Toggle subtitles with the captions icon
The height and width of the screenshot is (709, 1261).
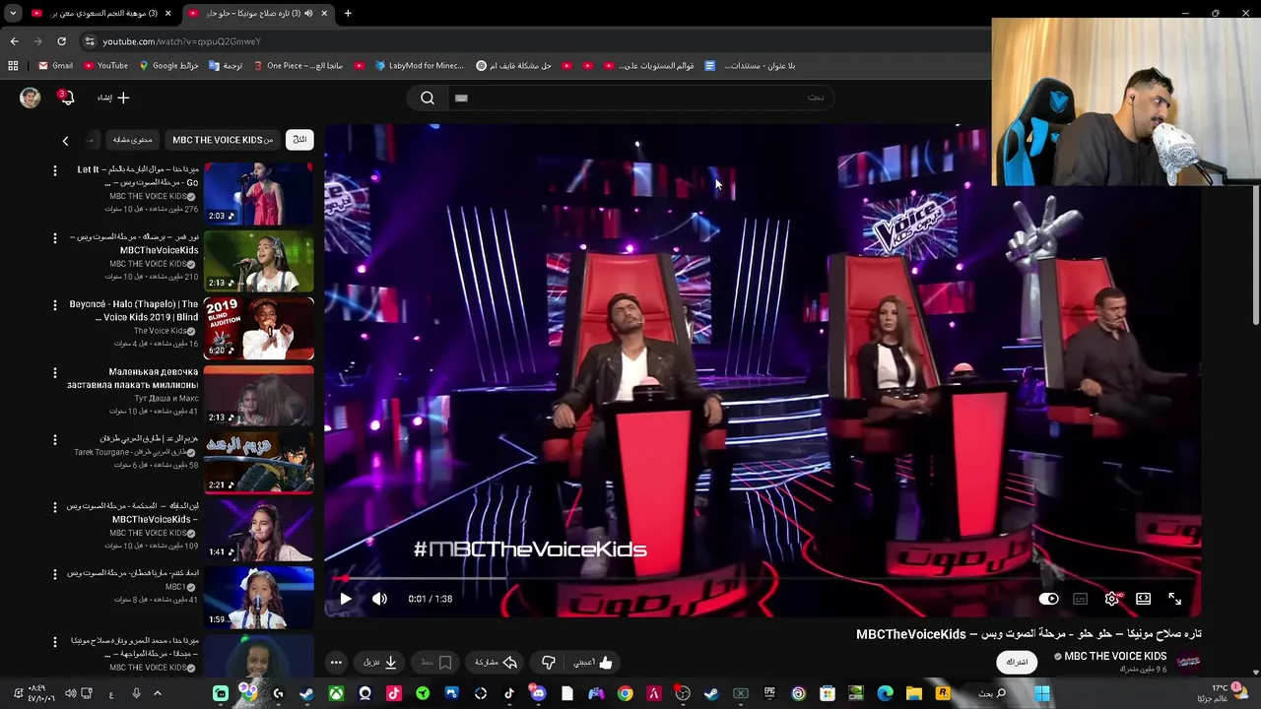(x=1080, y=599)
